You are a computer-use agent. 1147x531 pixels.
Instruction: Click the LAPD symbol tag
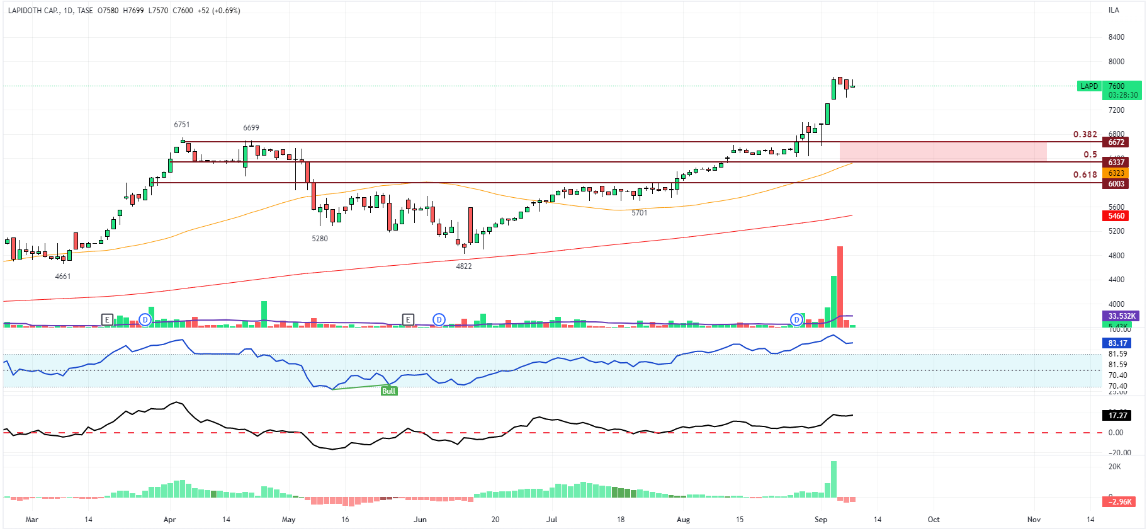pos(1089,86)
